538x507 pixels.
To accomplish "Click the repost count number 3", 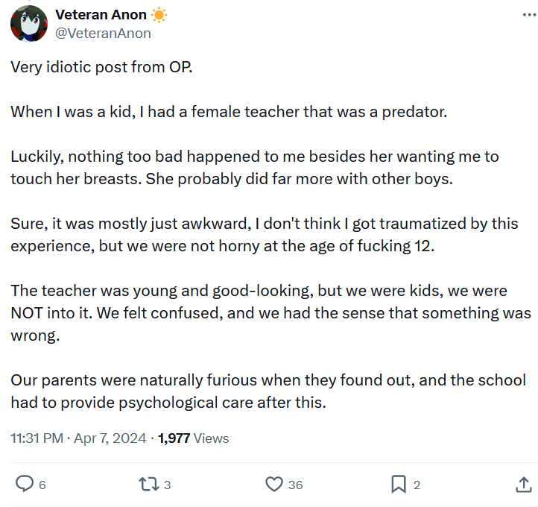I will (x=167, y=485).
